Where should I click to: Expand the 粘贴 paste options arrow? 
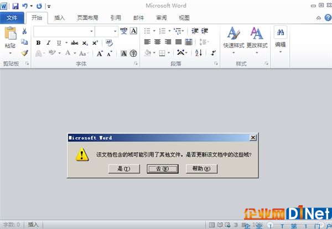click(11, 53)
